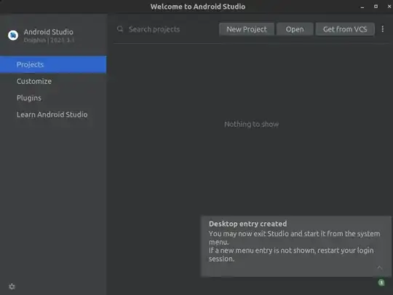Click the Android Studio product name text
Image resolution: width=393 pixels, height=295 pixels.
(x=48, y=32)
